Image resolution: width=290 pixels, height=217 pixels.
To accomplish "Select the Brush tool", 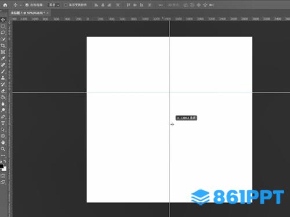I will [3, 71].
